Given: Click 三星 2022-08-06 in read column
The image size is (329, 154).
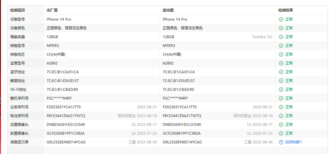Looking at the screenshot, I should pos(258,142).
